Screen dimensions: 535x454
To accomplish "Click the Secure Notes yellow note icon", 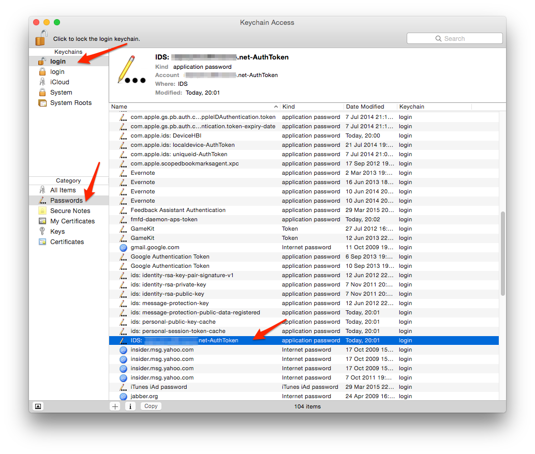I will point(42,211).
